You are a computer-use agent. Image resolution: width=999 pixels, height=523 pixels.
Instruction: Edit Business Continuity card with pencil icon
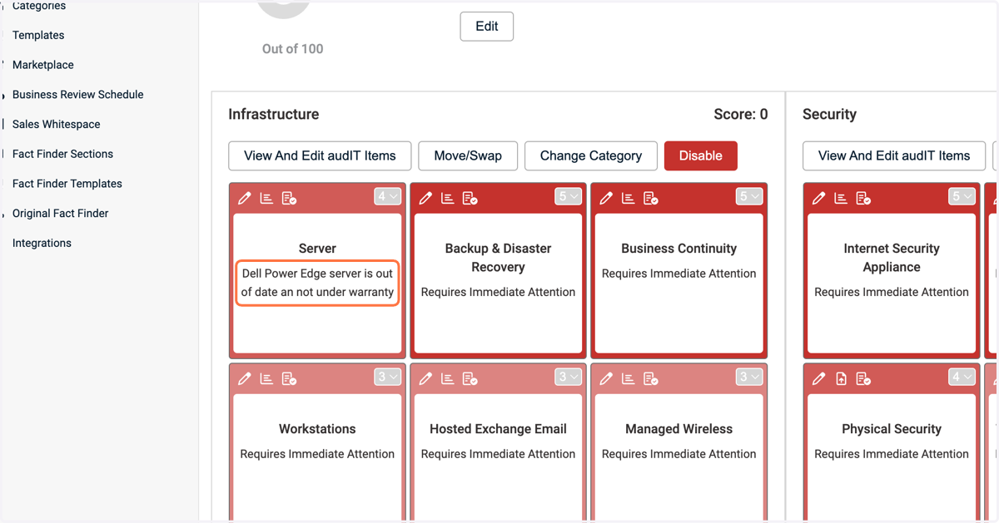pos(606,198)
